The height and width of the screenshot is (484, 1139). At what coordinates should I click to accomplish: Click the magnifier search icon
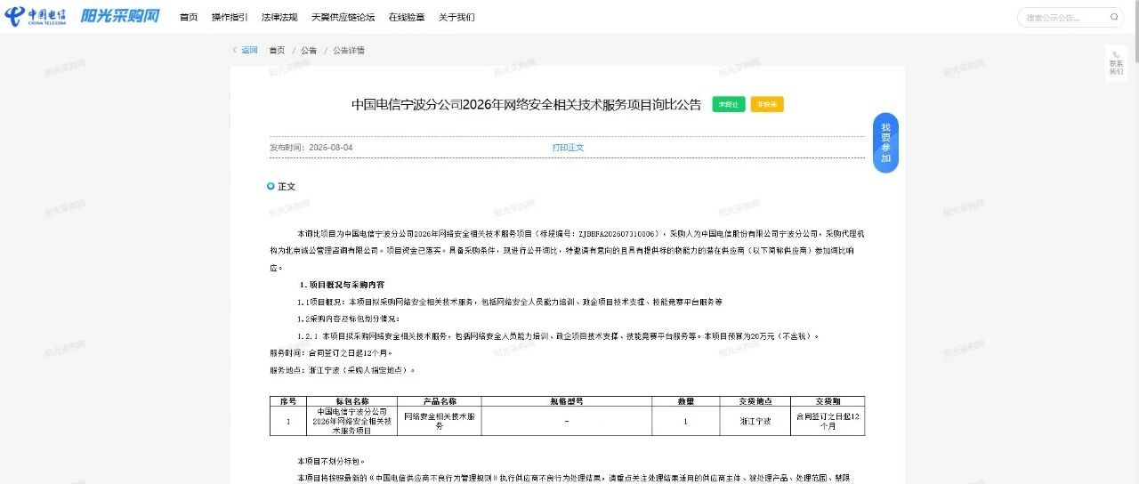[1115, 17]
